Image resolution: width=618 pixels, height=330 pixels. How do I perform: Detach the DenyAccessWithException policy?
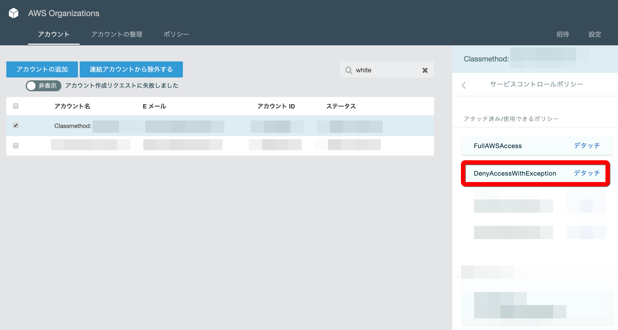[587, 173]
